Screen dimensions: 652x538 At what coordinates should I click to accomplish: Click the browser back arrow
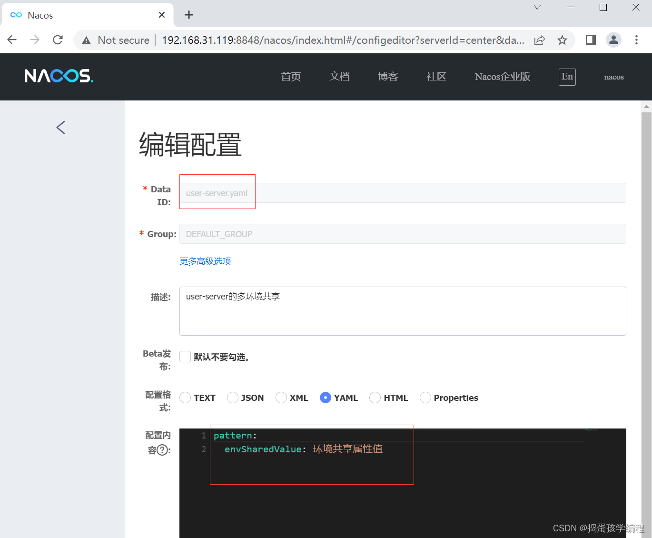[x=12, y=40]
